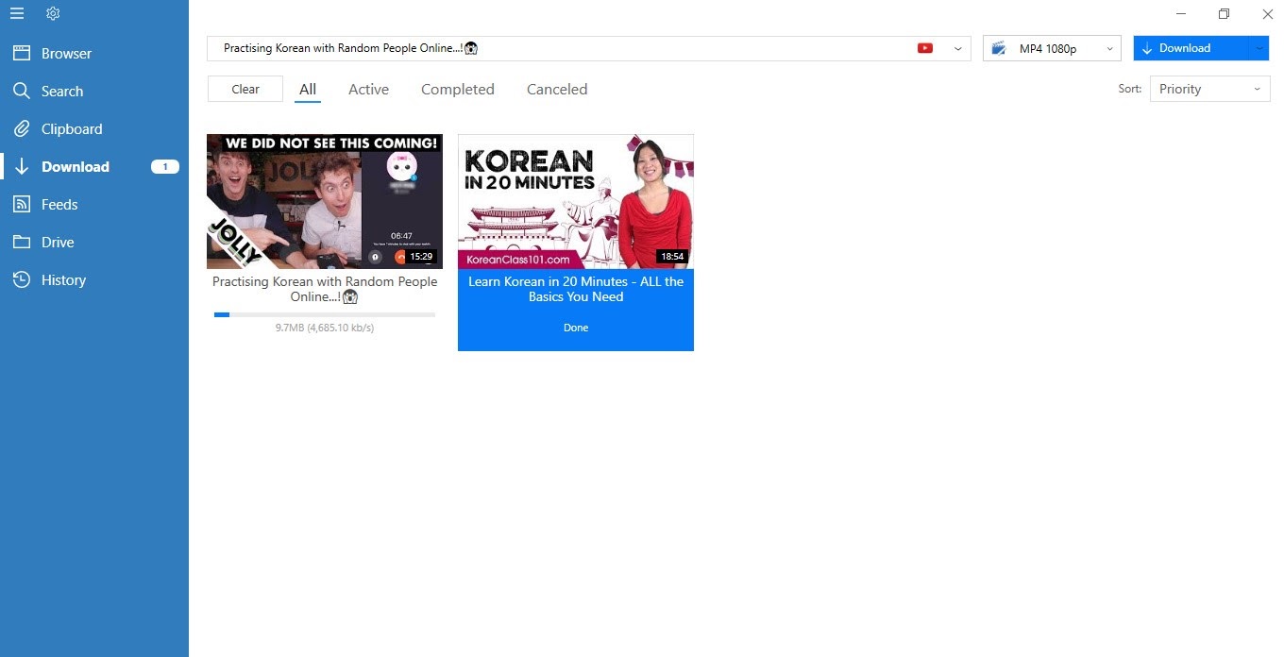
Task: Open the Browser section
Action: (x=94, y=54)
